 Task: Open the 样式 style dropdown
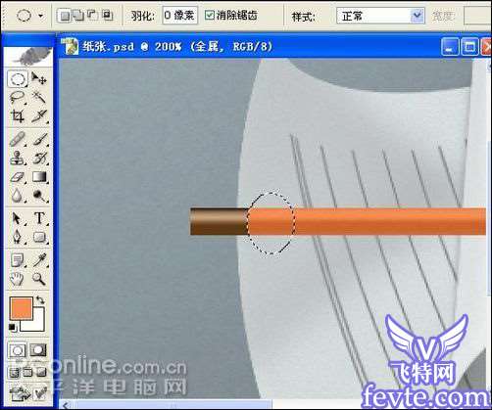click(380, 16)
